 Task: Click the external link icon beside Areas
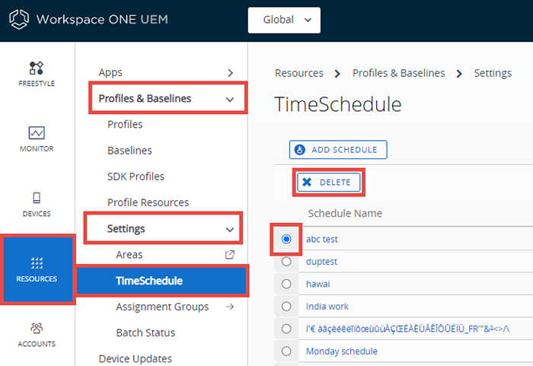230,255
